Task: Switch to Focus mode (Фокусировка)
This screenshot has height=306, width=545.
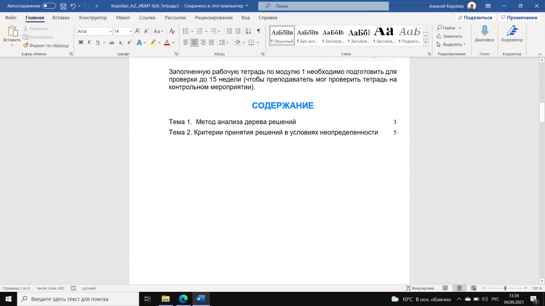Action: pos(420,288)
